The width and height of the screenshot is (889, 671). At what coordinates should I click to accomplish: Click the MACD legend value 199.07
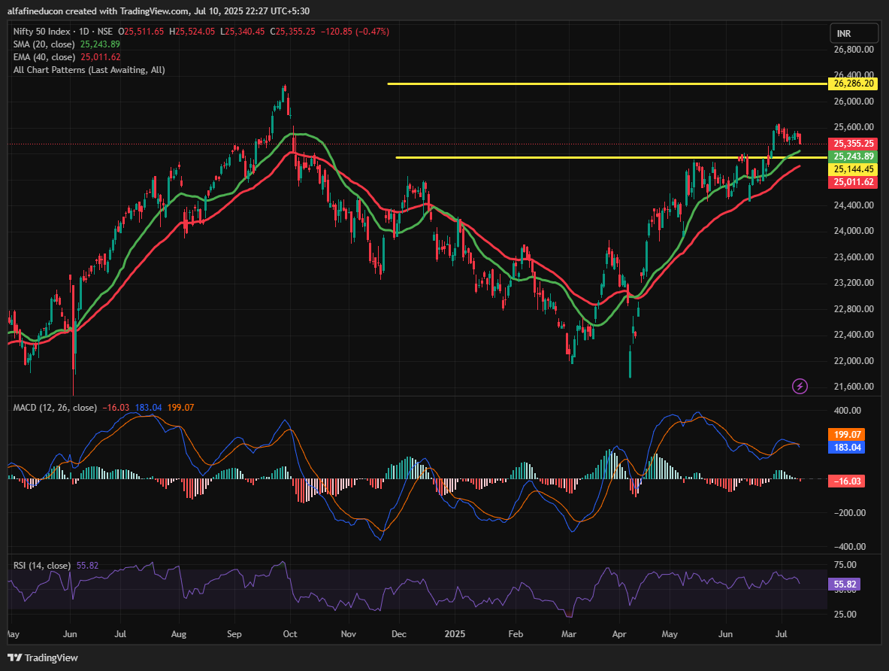point(181,408)
